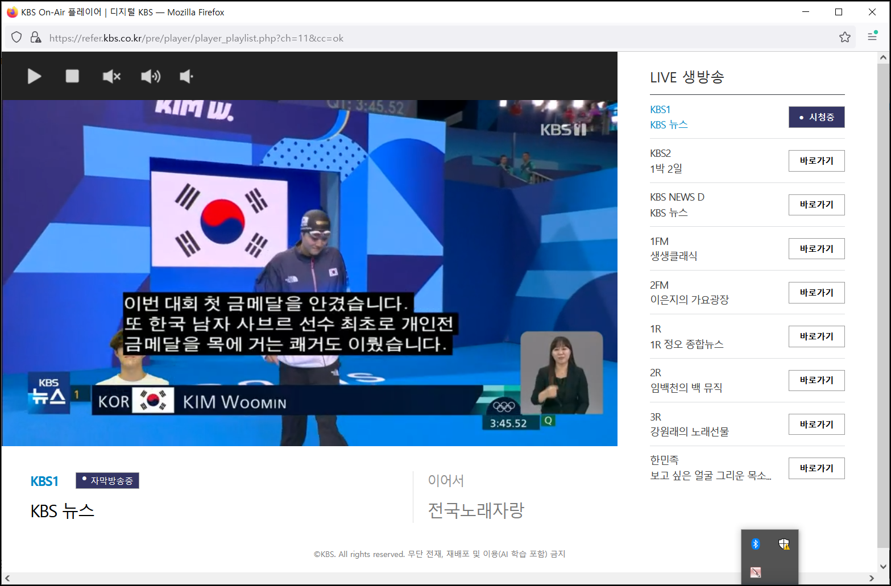Start playback with the play button
891x586 pixels.
click(34, 76)
